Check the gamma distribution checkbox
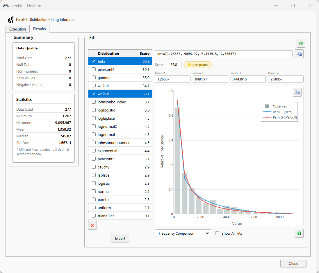The width and height of the screenshot is (319, 273). [94, 77]
